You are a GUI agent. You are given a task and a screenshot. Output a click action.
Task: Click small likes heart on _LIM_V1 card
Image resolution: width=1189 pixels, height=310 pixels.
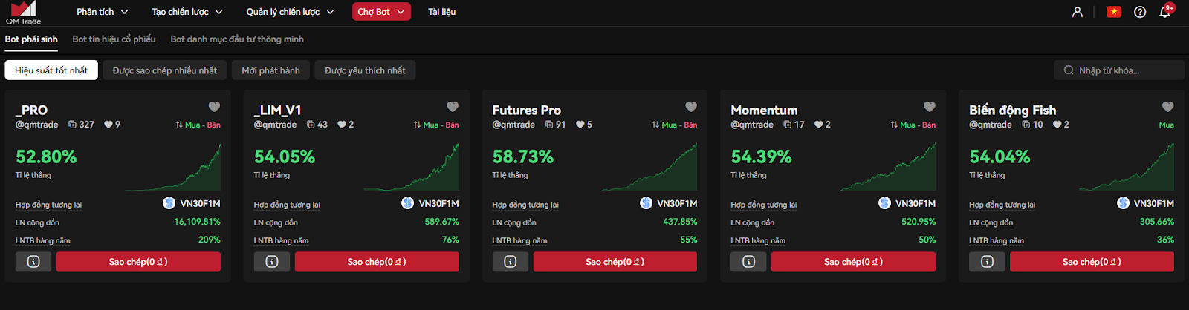coord(342,125)
